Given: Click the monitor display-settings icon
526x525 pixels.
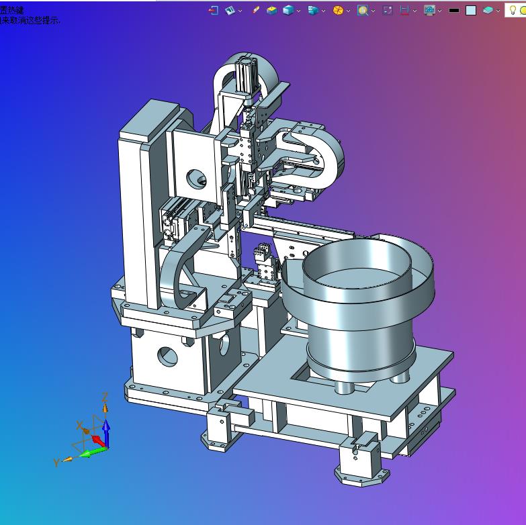Looking at the screenshot, I should [x=430, y=10].
